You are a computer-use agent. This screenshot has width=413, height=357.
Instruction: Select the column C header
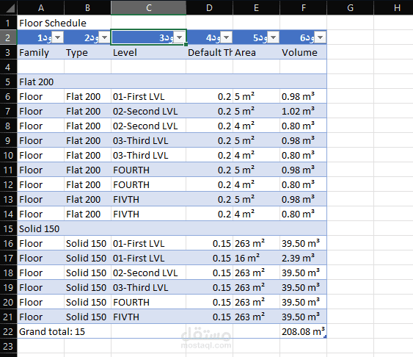point(149,7)
